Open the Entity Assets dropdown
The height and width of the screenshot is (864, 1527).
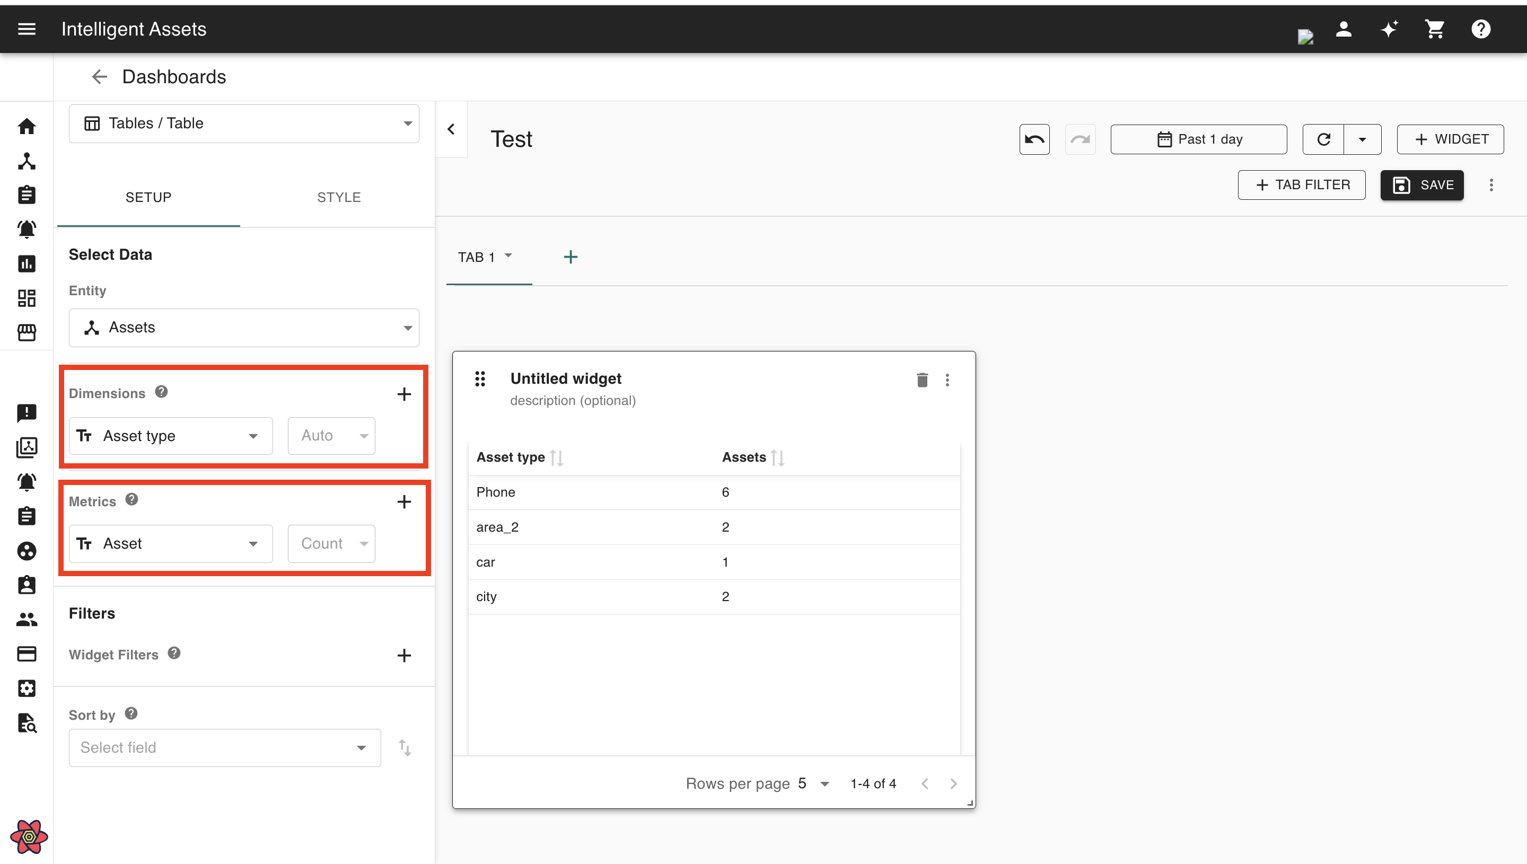tap(244, 328)
